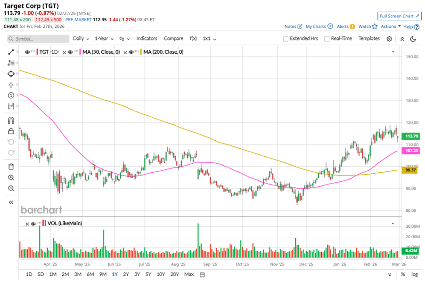Open the Indicators menu
The width and height of the screenshot is (425, 281).
[147, 39]
